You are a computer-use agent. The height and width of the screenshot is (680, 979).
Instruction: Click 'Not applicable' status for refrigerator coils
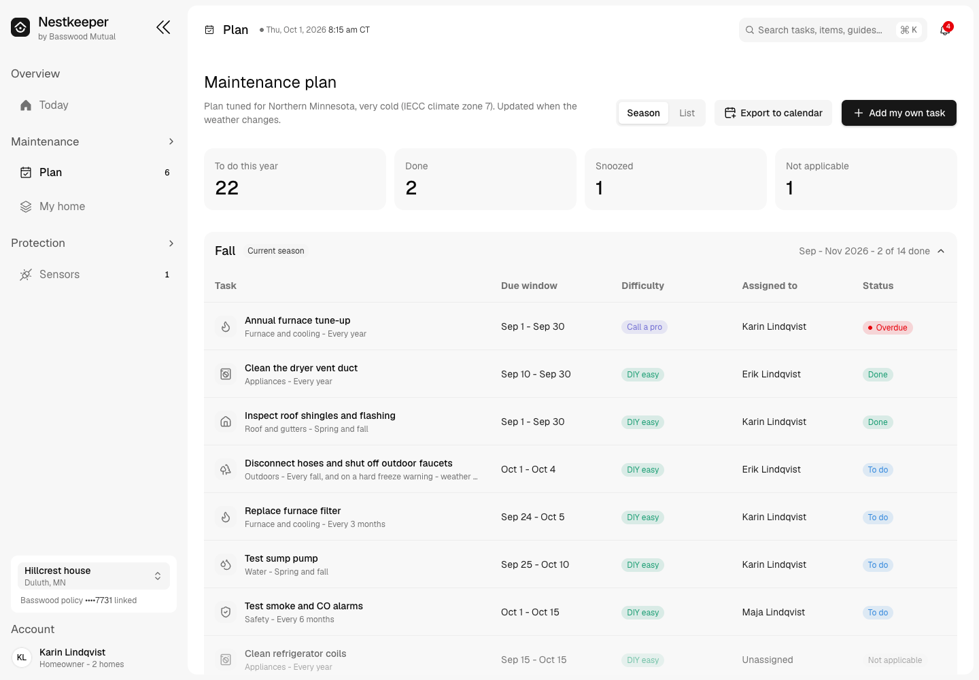[x=895, y=660]
